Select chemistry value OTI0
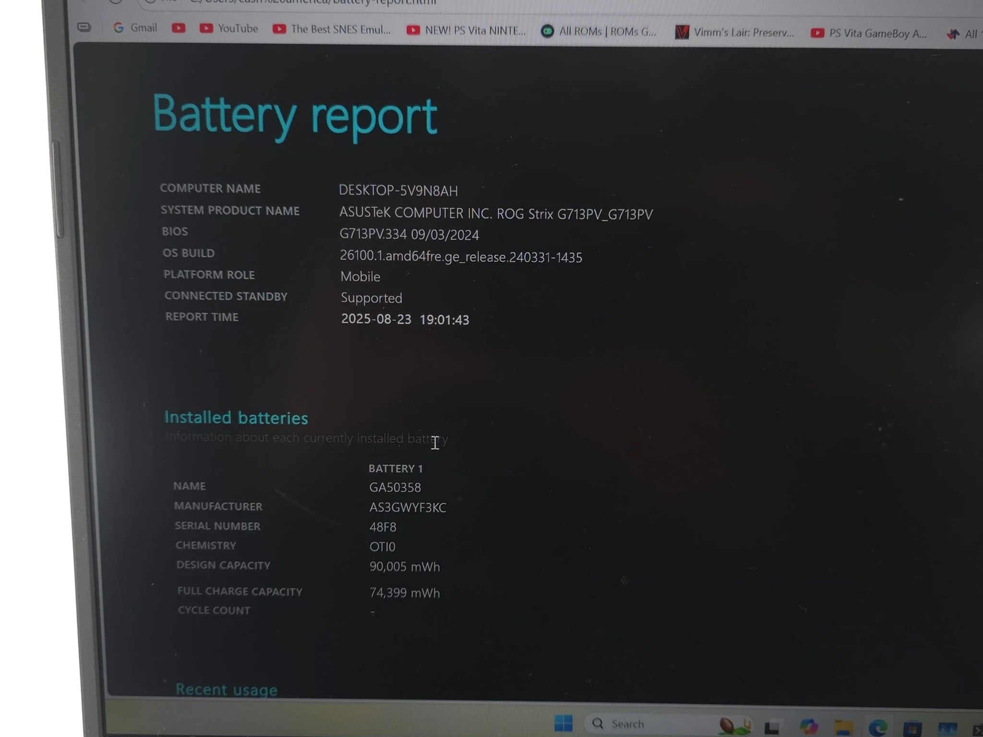This screenshot has width=983, height=737. [x=382, y=547]
